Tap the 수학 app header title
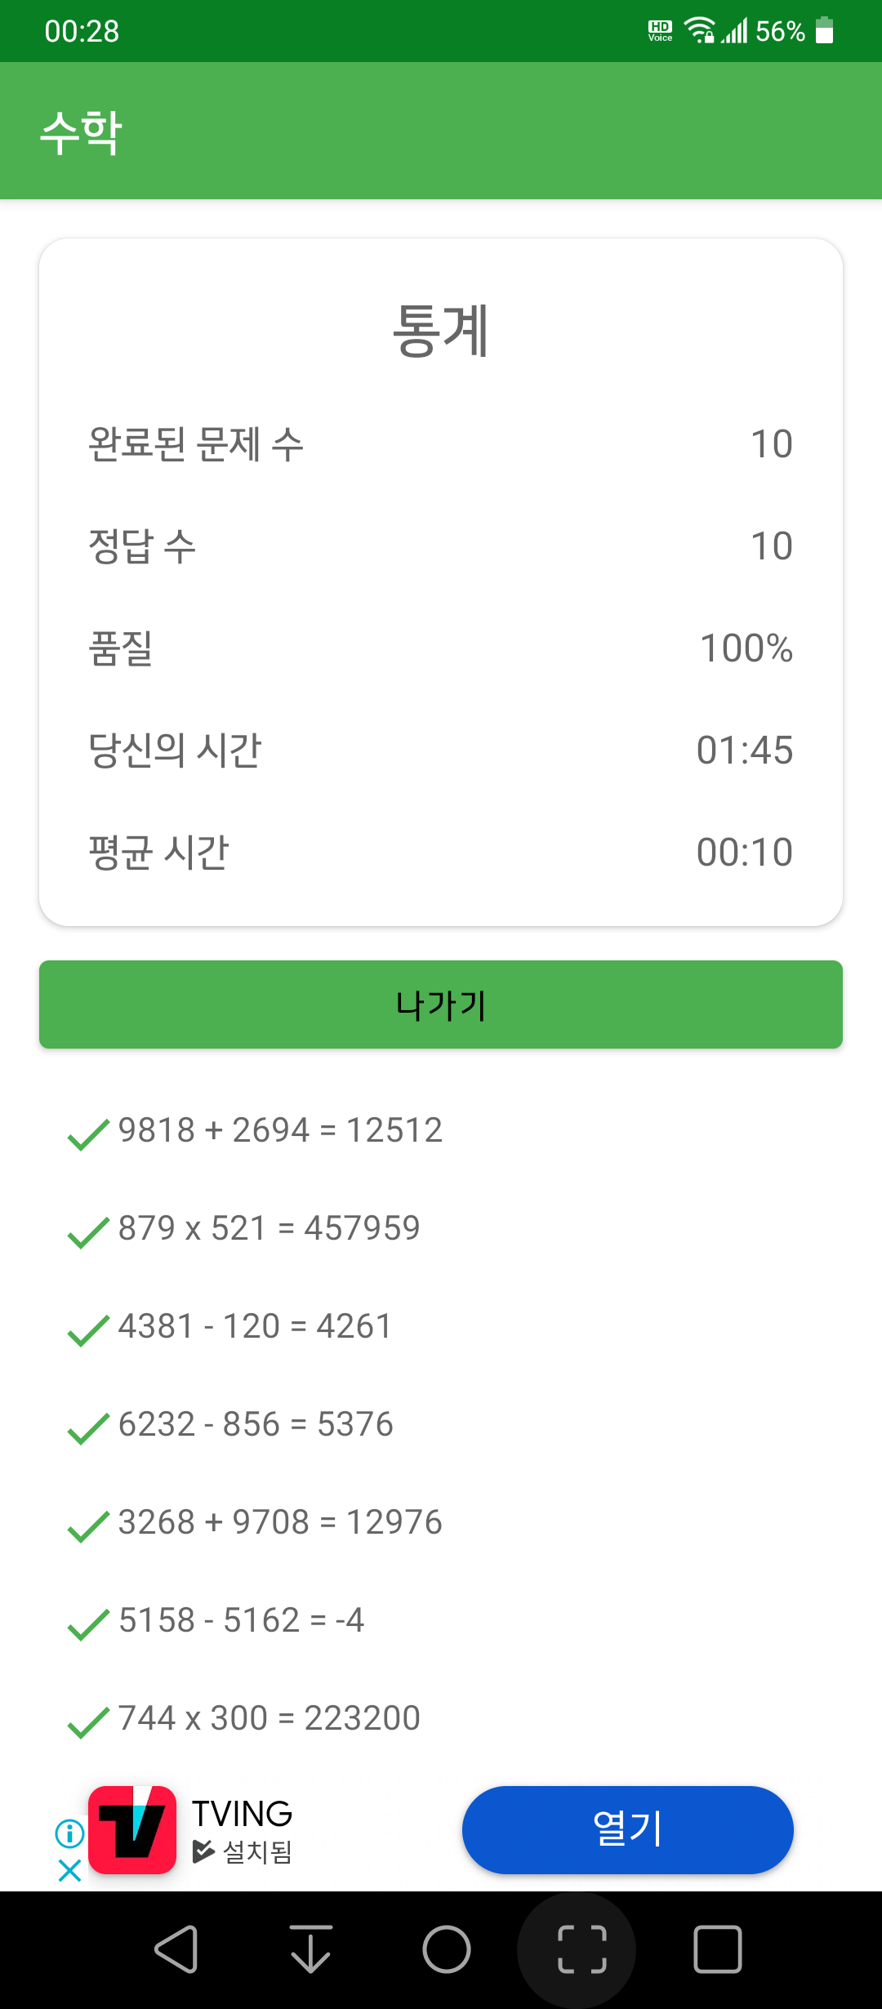The image size is (882, 2009). point(82,131)
